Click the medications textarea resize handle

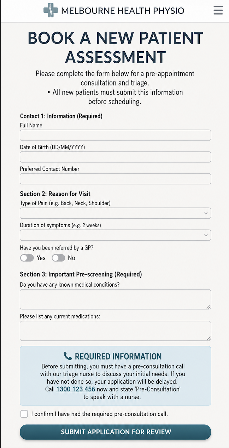[209, 338]
